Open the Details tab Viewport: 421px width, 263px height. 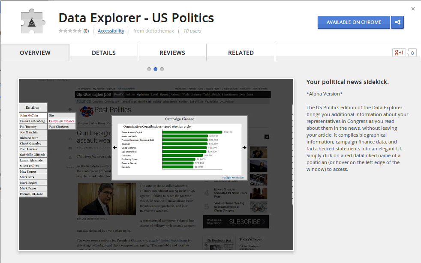coord(104,53)
